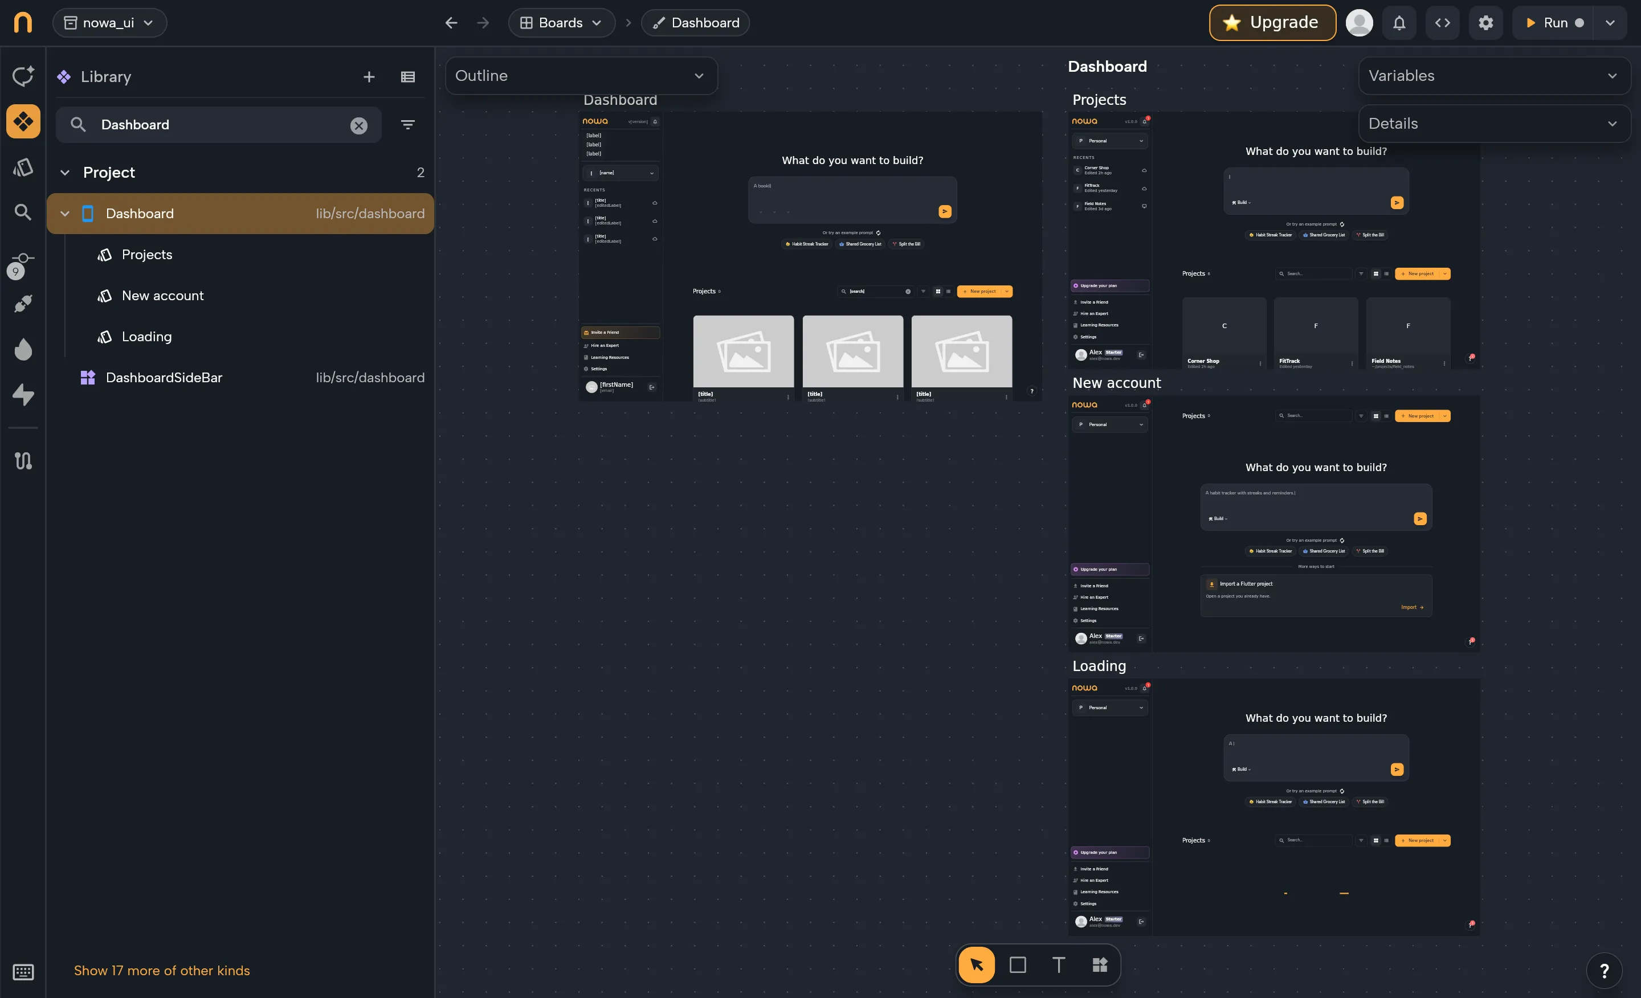The height and width of the screenshot is (998, 1641).
Task: Go back with left arrow
Action: tap(451, 23)
